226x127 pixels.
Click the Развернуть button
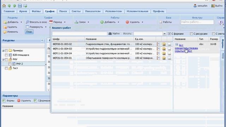[35, 27]
